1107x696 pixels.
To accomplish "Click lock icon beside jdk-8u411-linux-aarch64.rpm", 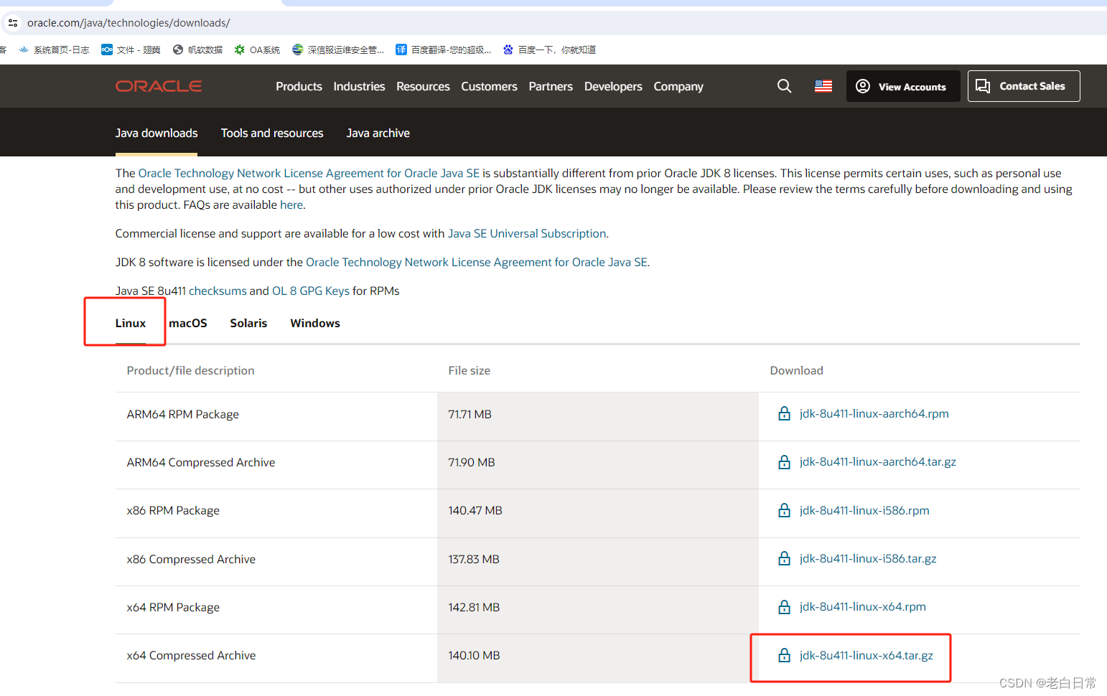I will (785, 414).
